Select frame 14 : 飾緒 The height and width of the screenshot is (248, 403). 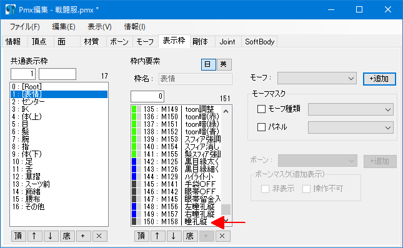59,192
